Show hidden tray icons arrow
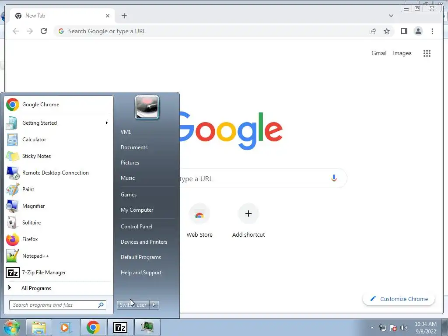The image size is (448, 336). (x=372, y=328)
